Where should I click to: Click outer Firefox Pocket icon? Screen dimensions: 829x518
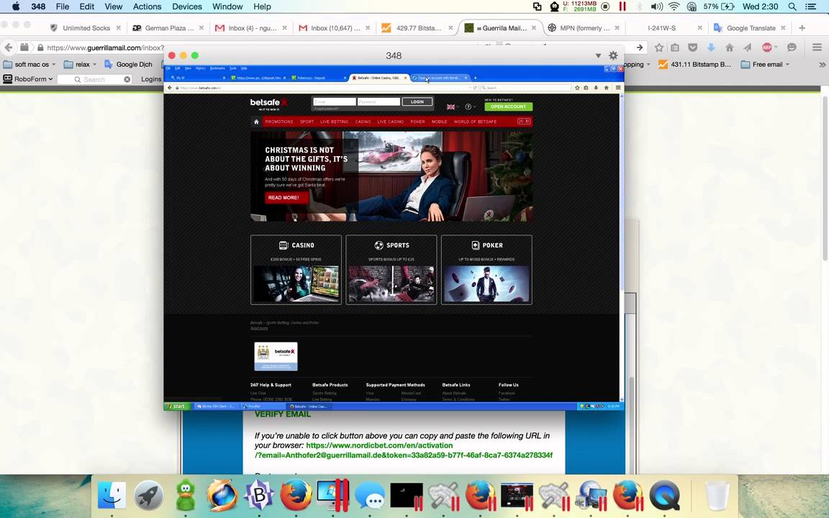point(692,47)
